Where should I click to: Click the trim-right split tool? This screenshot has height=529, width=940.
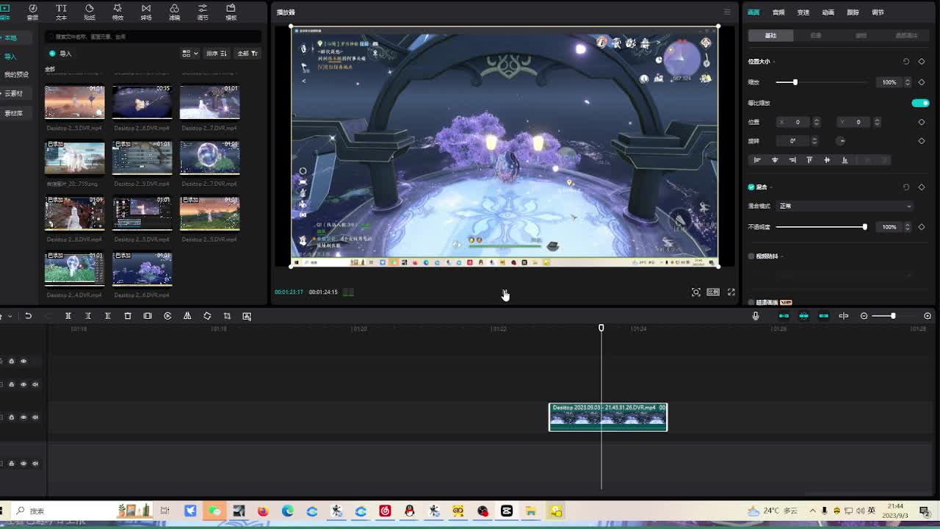[107, 316]
